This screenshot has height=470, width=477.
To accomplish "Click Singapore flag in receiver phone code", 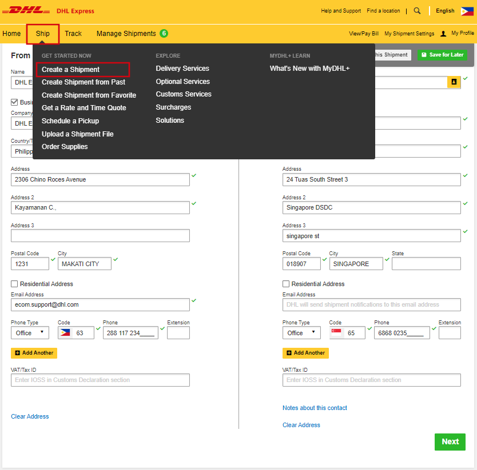I will (x=336, y=332).
